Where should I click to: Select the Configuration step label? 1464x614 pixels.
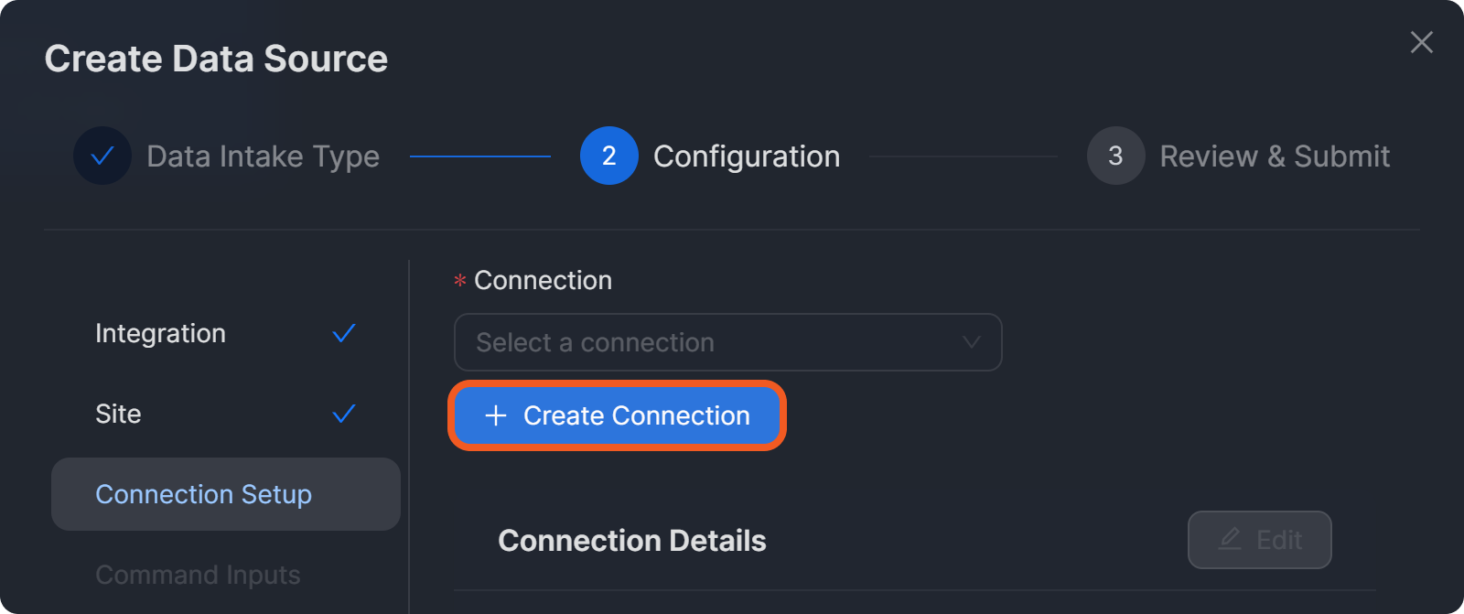746,156
